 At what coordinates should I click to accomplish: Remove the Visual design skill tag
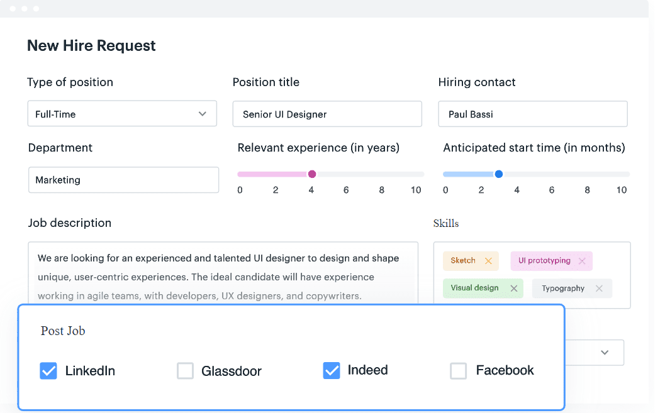click(x=514, y=289)
